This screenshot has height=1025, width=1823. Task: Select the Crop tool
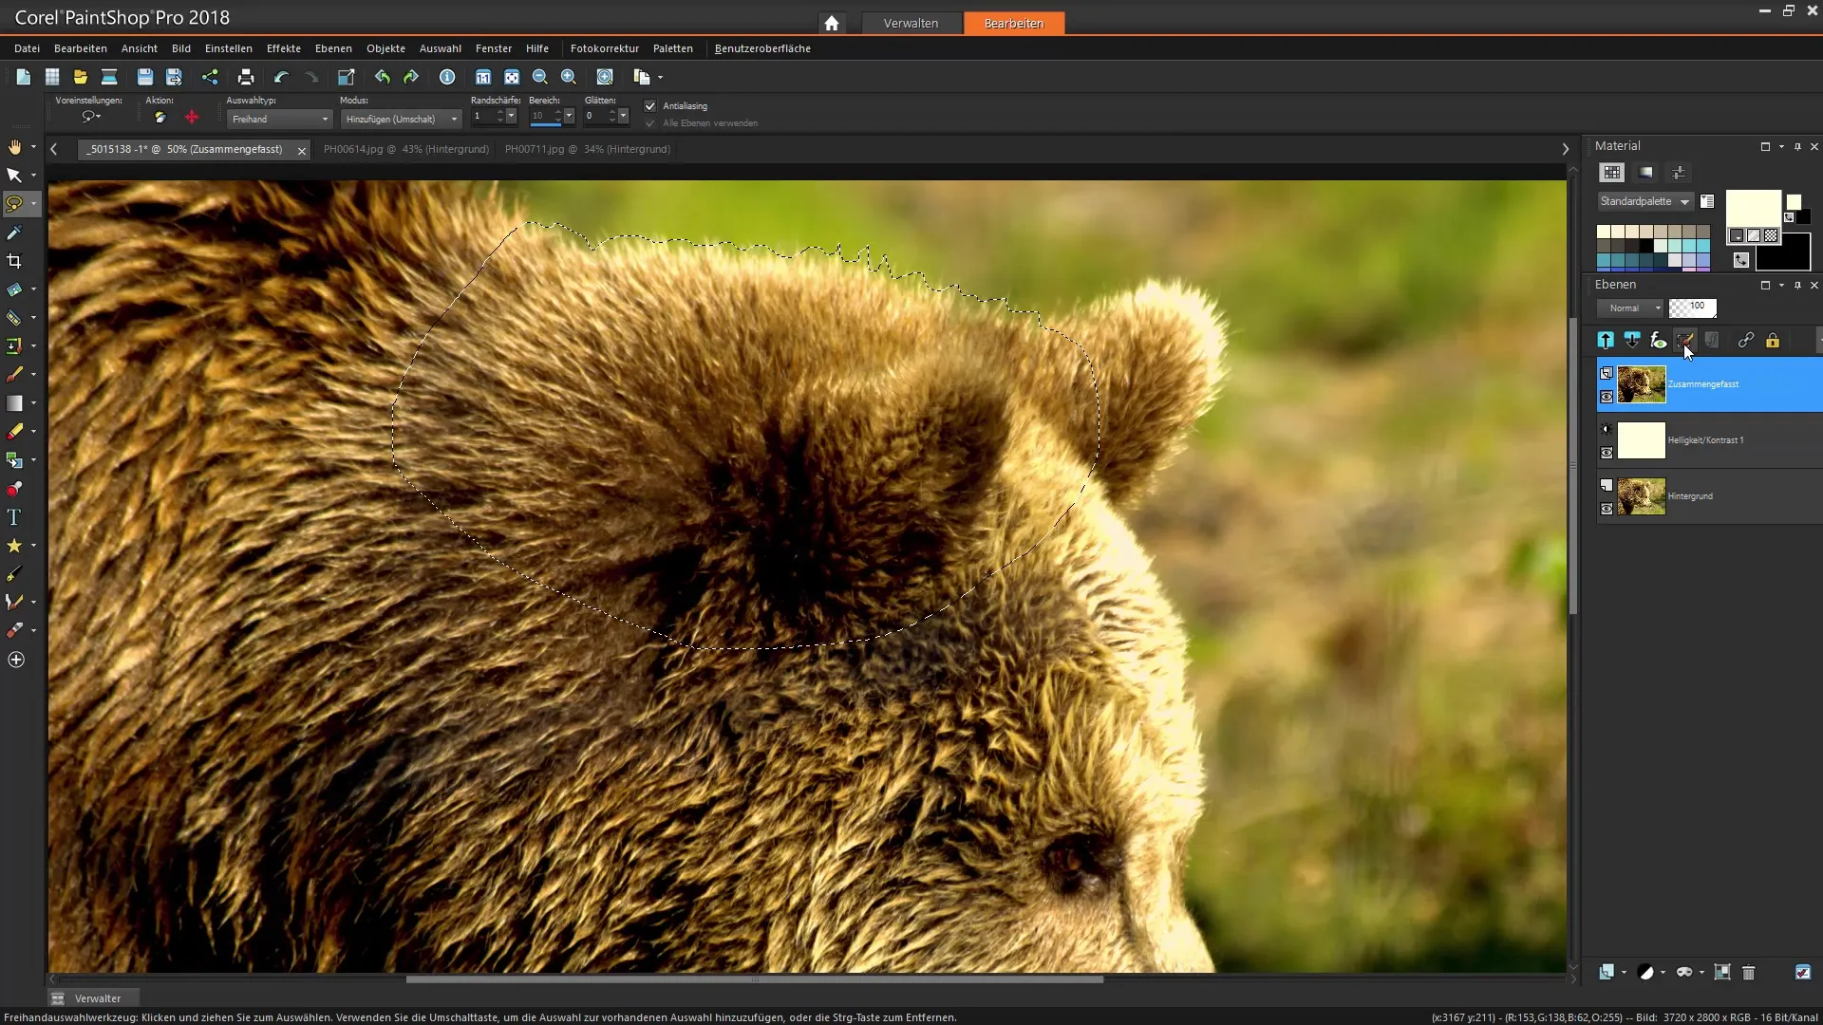pyautogui.click(x=14, y=261)
